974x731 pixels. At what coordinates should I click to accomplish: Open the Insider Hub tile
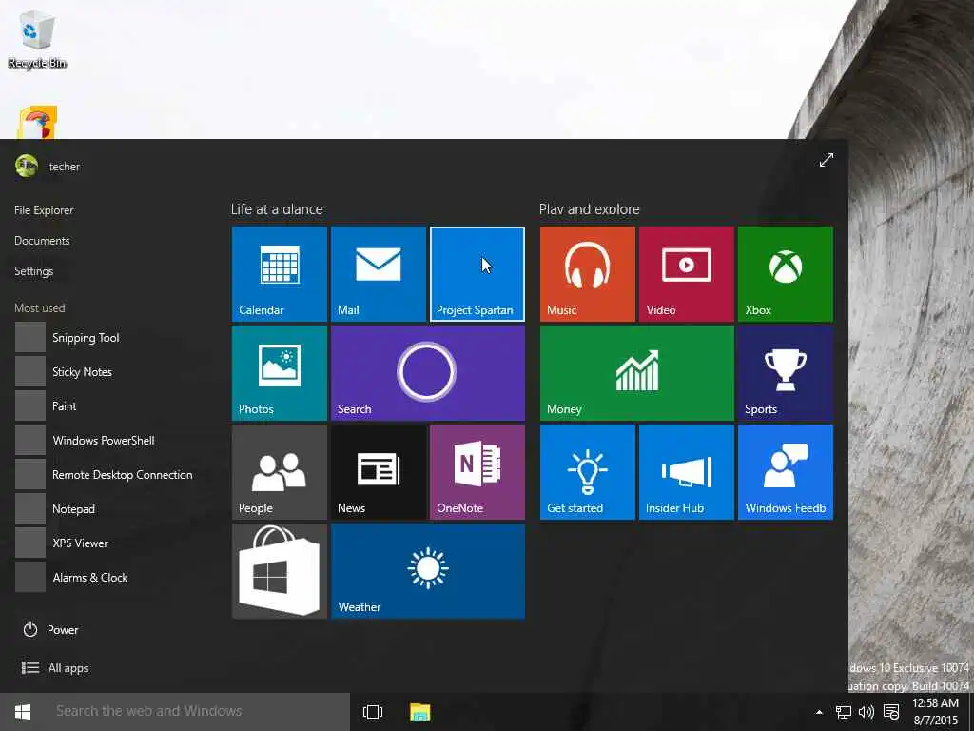(687, 472)
